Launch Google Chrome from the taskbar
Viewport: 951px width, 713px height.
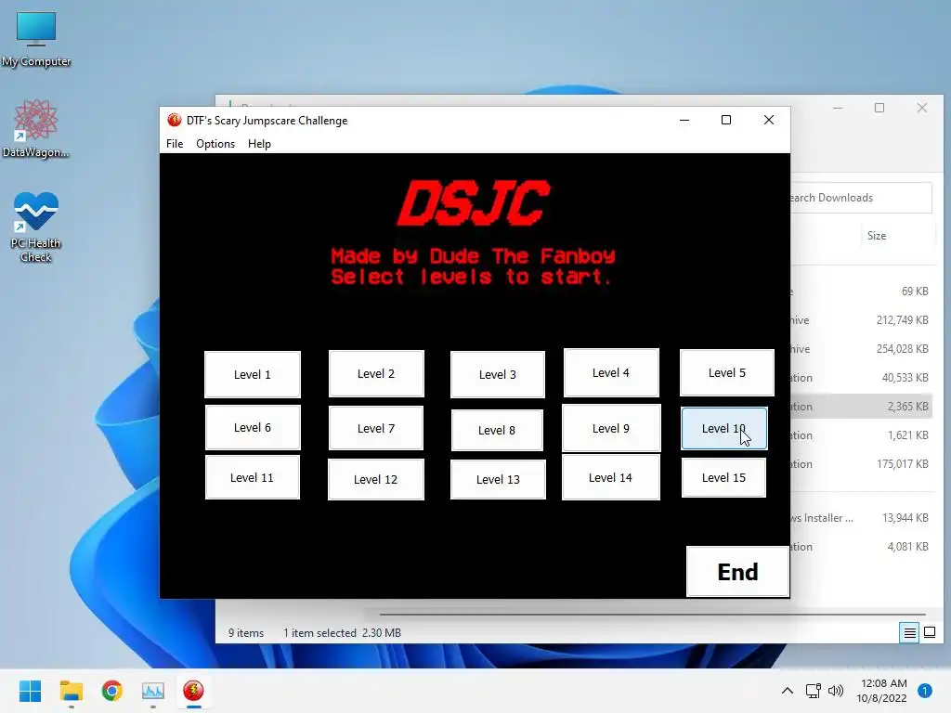pos(111,691)
